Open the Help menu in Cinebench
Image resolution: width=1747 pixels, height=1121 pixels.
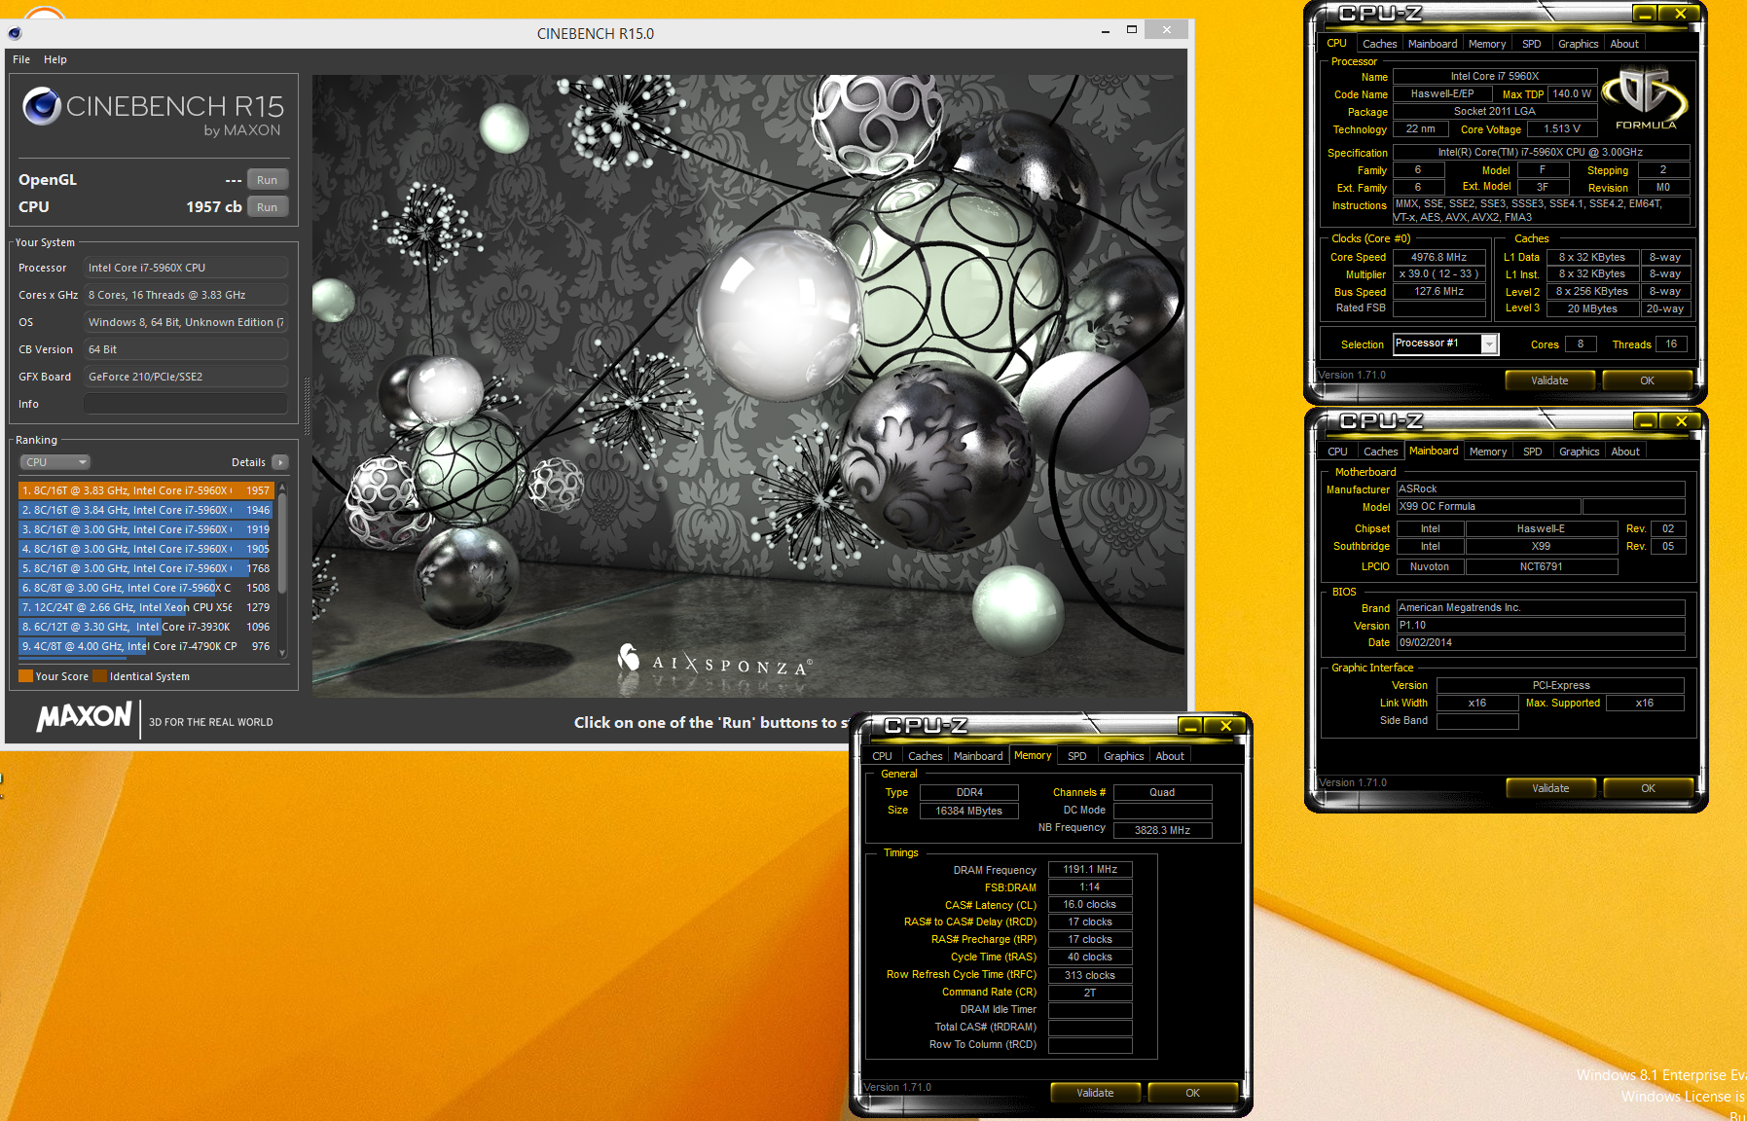(55, 59)
